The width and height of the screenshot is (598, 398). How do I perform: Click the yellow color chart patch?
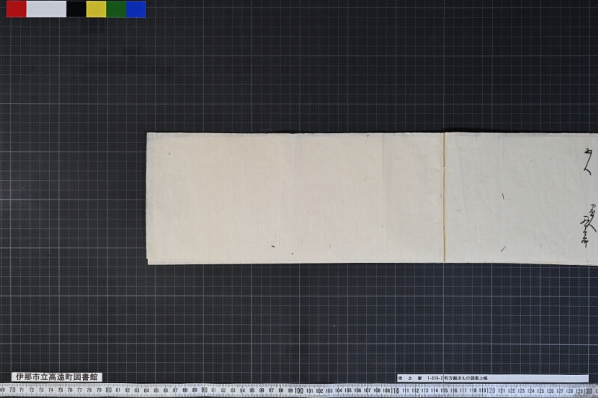[x=96, y=9]
